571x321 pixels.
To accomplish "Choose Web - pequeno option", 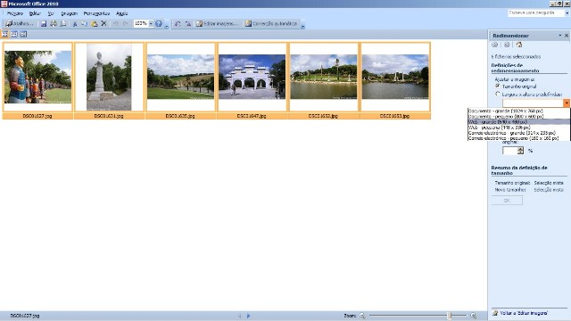I will pyautogui.click(x=518, y=128).
